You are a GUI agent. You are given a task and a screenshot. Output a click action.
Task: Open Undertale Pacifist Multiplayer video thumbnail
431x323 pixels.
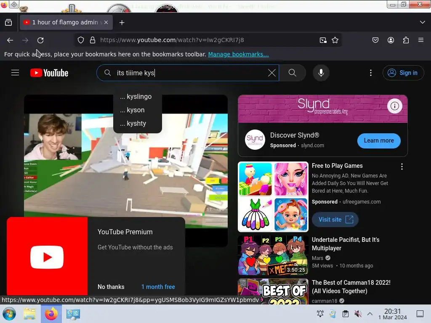273,255
